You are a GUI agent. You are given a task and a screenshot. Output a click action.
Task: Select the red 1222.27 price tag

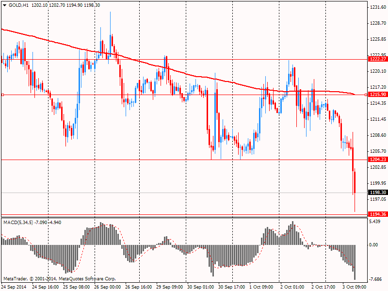click(x=377, y=59)
